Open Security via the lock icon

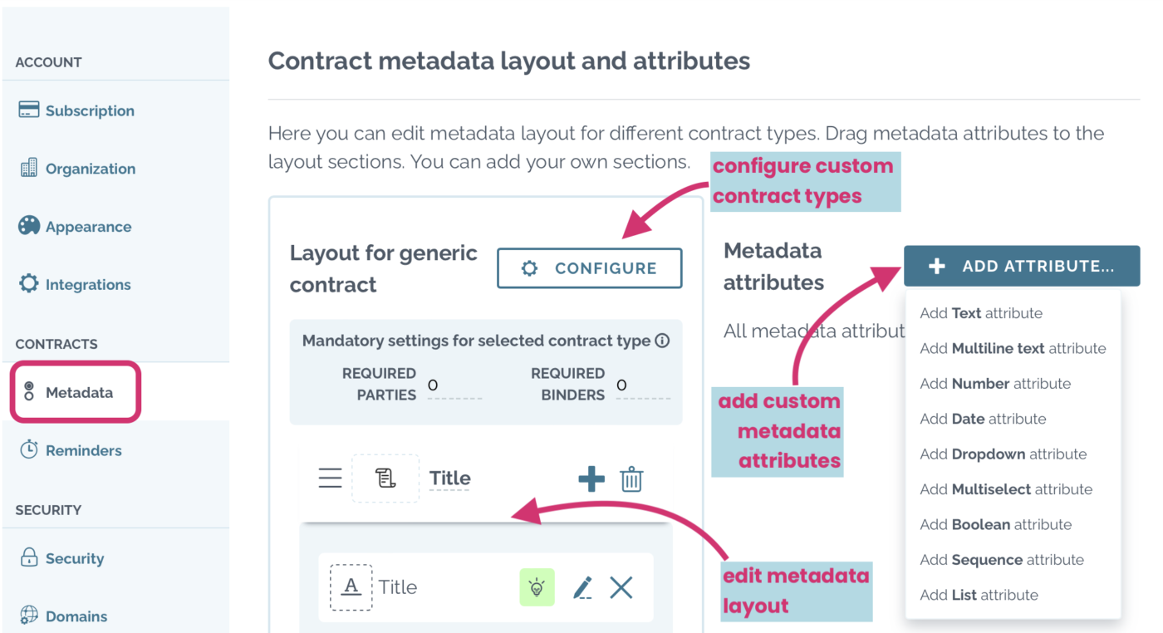click(27, 557)
